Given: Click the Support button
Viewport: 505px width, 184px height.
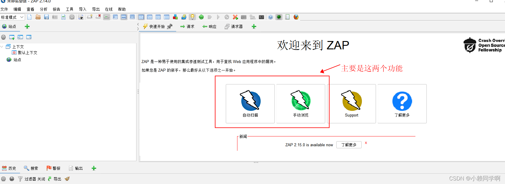Looking at the screenshot, I should point(351,104).
